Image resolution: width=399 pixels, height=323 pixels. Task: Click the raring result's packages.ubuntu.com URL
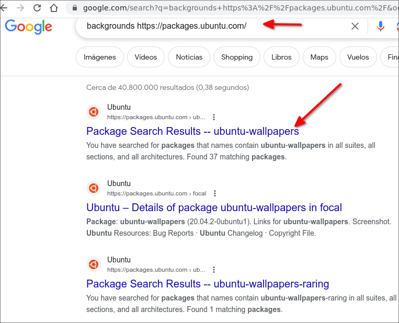pos(156,270)
